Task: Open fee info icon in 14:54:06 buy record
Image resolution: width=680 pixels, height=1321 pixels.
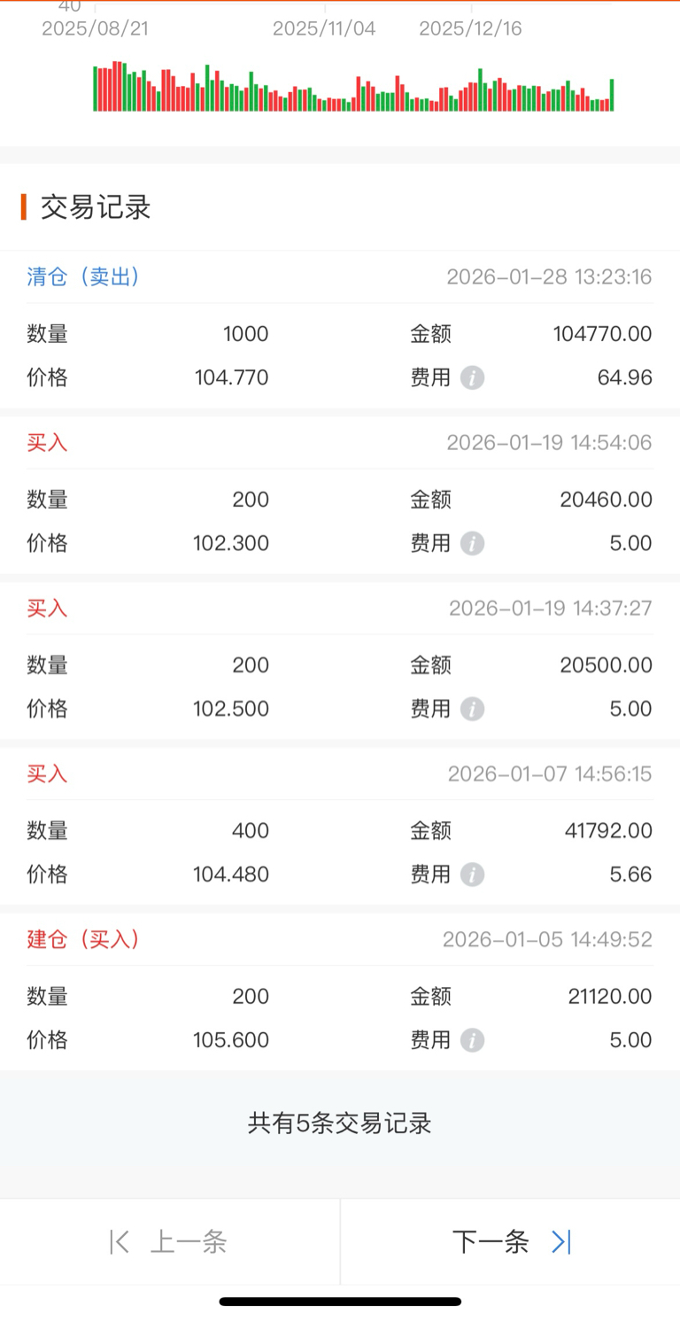Action: (472, 544)
